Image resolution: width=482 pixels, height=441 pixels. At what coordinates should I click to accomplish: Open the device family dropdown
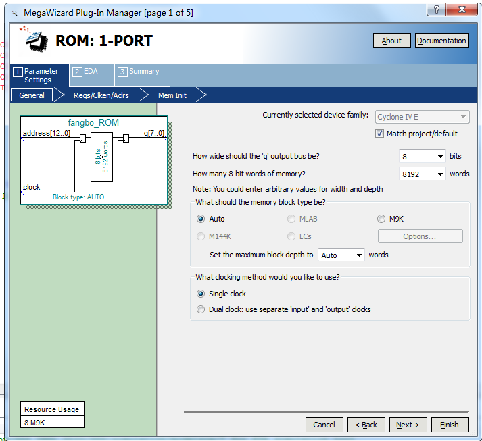point(422,117)
